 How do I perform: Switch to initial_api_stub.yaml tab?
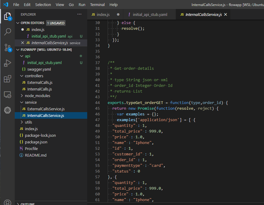pos(150,14)
